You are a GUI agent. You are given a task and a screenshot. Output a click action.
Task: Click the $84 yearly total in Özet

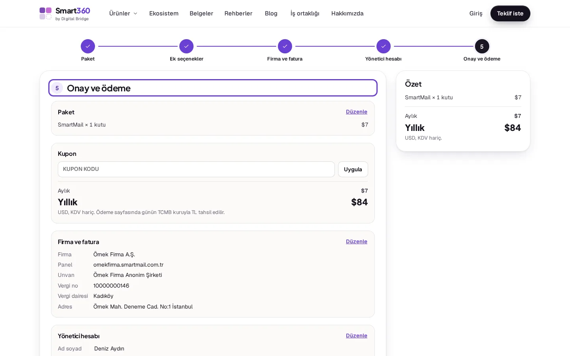[513, 128]
